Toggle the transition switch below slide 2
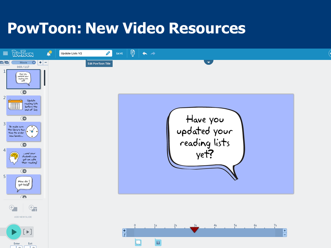331x248 pixels. [23, 118]
